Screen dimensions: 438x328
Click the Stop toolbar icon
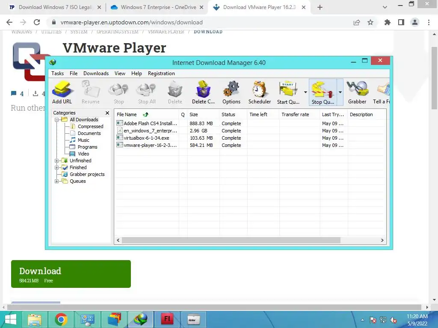[119, 92]
